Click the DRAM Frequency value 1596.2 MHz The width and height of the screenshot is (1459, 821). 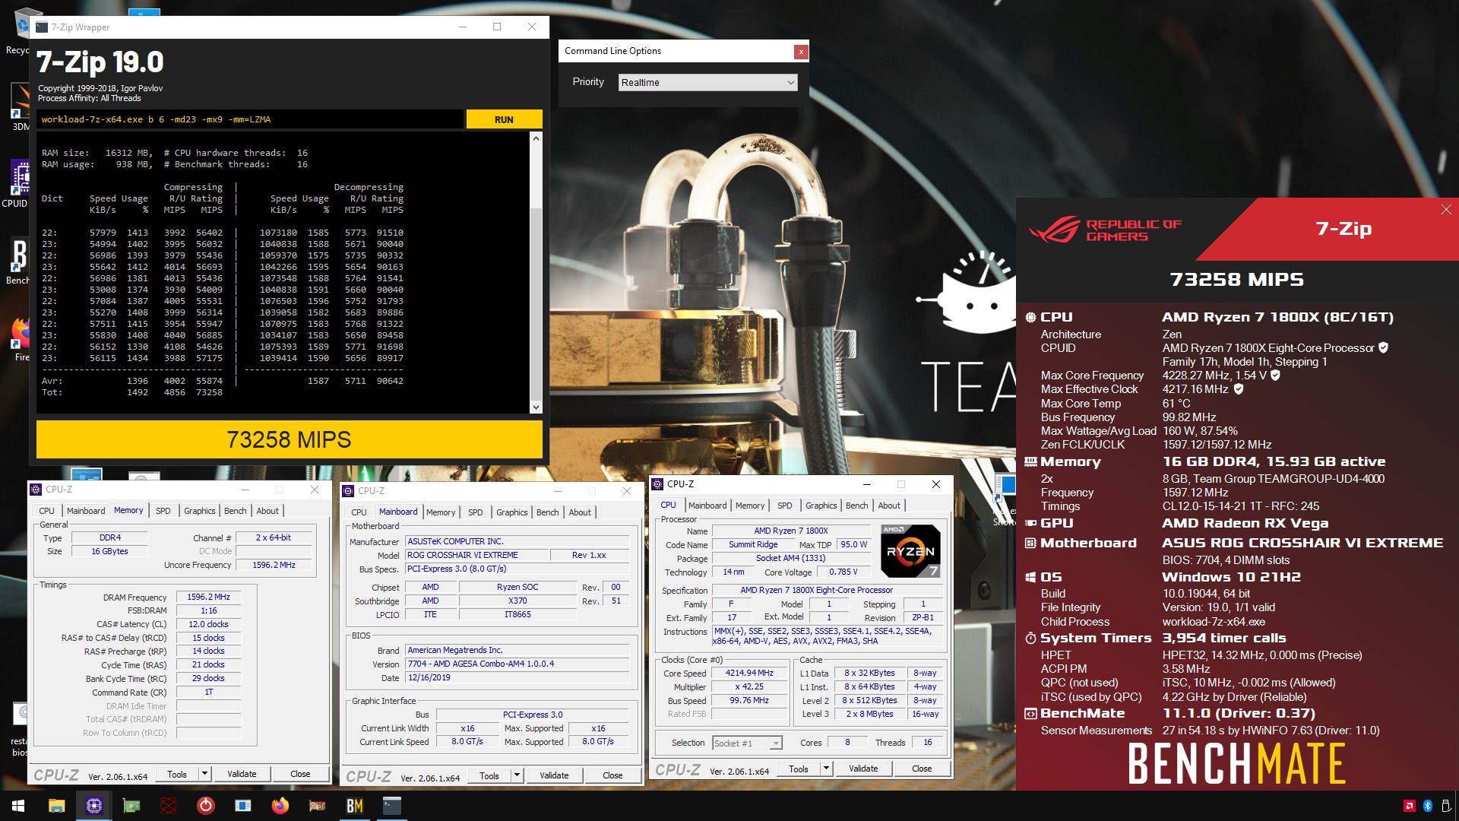(x=208, y=598)
